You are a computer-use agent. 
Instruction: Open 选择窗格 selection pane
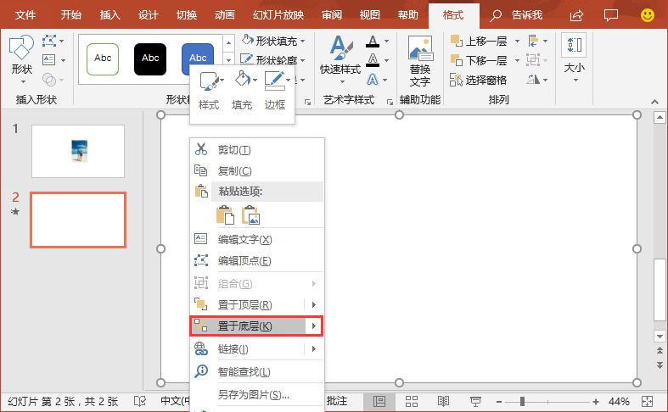(x=479, y=80)
